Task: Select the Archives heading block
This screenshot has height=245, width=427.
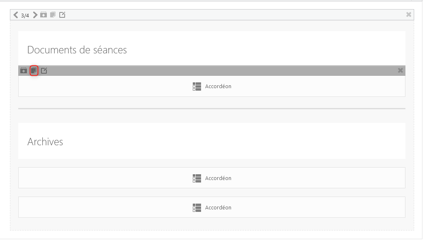Action: (211, 141)
